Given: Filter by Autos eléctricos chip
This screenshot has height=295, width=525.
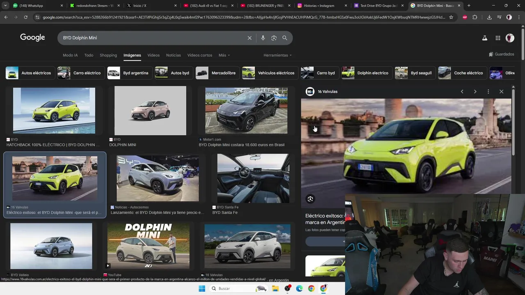Looking at the screenshot, I should click(x=30, y=73).
